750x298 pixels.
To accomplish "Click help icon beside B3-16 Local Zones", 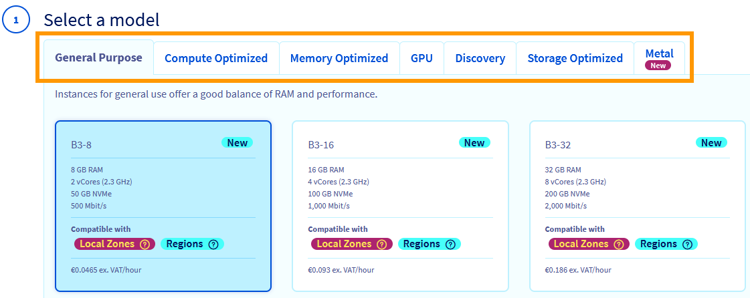I will [383, 244].
